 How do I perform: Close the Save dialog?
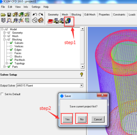click(102, 95)
